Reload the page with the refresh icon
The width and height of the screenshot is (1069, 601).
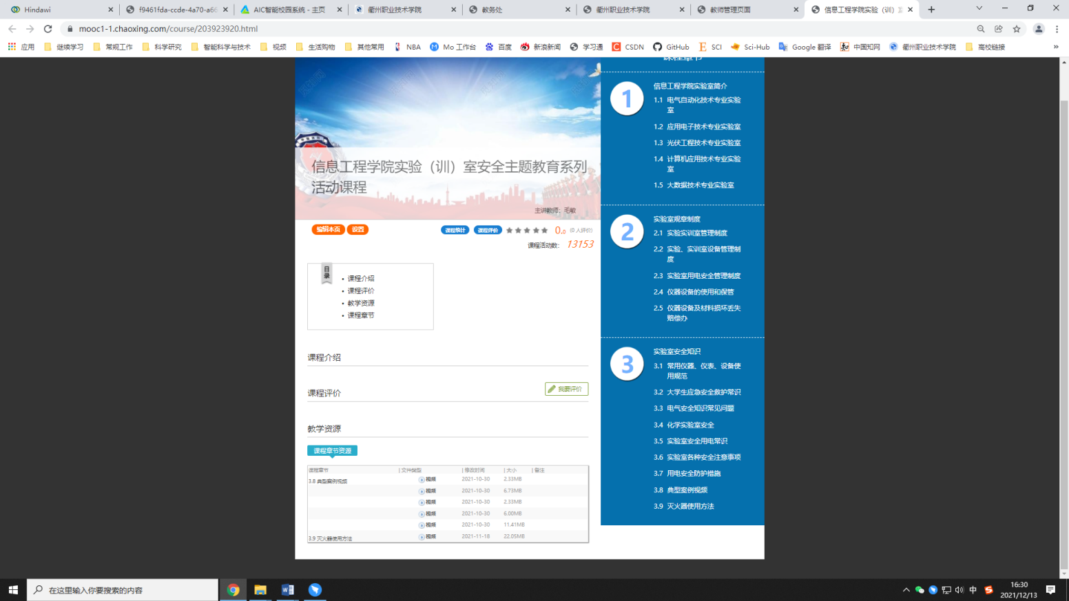tap(48, 29)
